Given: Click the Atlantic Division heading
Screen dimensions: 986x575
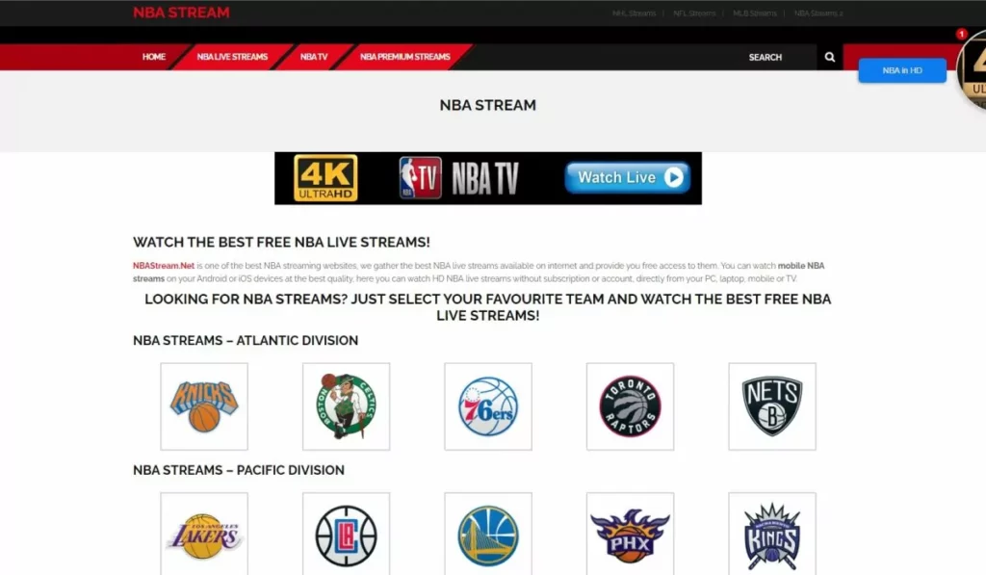Looking at the screenshot, I should pos(246,340).
